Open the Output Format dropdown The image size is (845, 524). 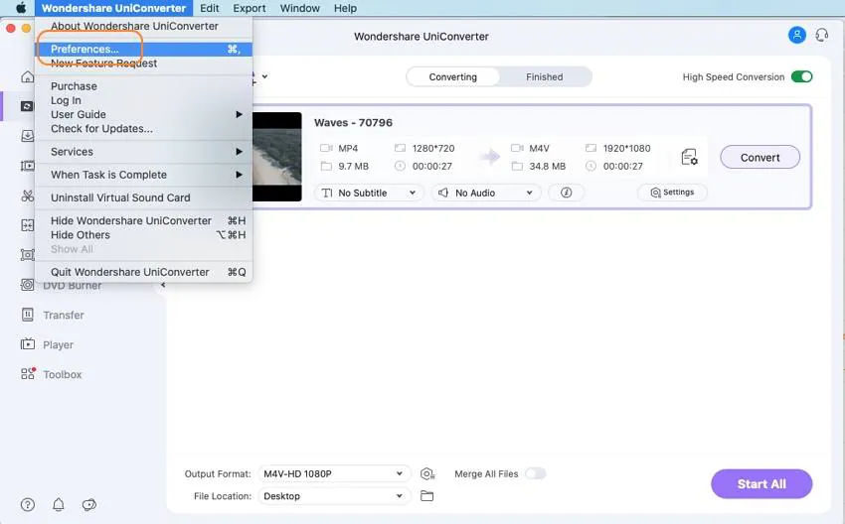(334, 474)
